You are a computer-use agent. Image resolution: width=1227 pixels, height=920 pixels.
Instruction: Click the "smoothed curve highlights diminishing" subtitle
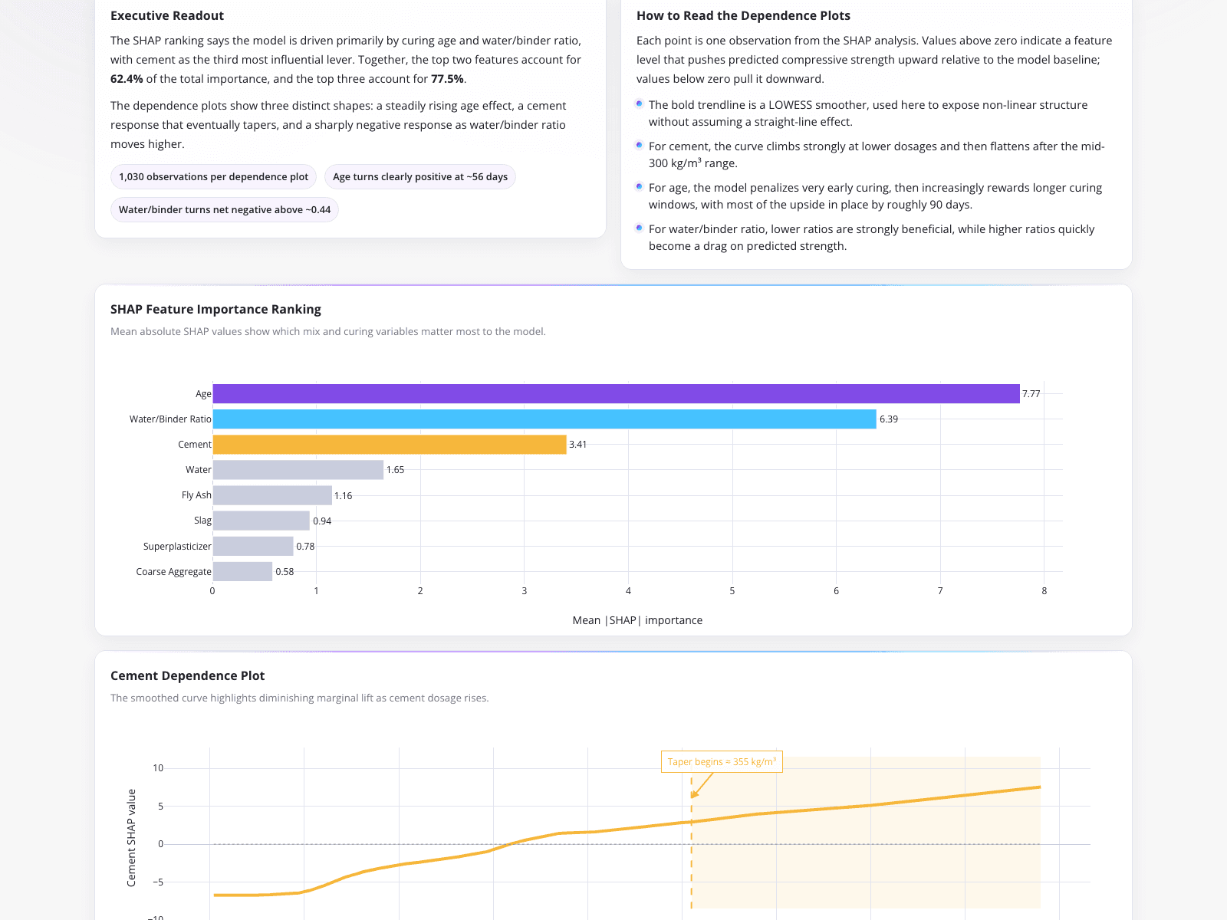point(300,698)
